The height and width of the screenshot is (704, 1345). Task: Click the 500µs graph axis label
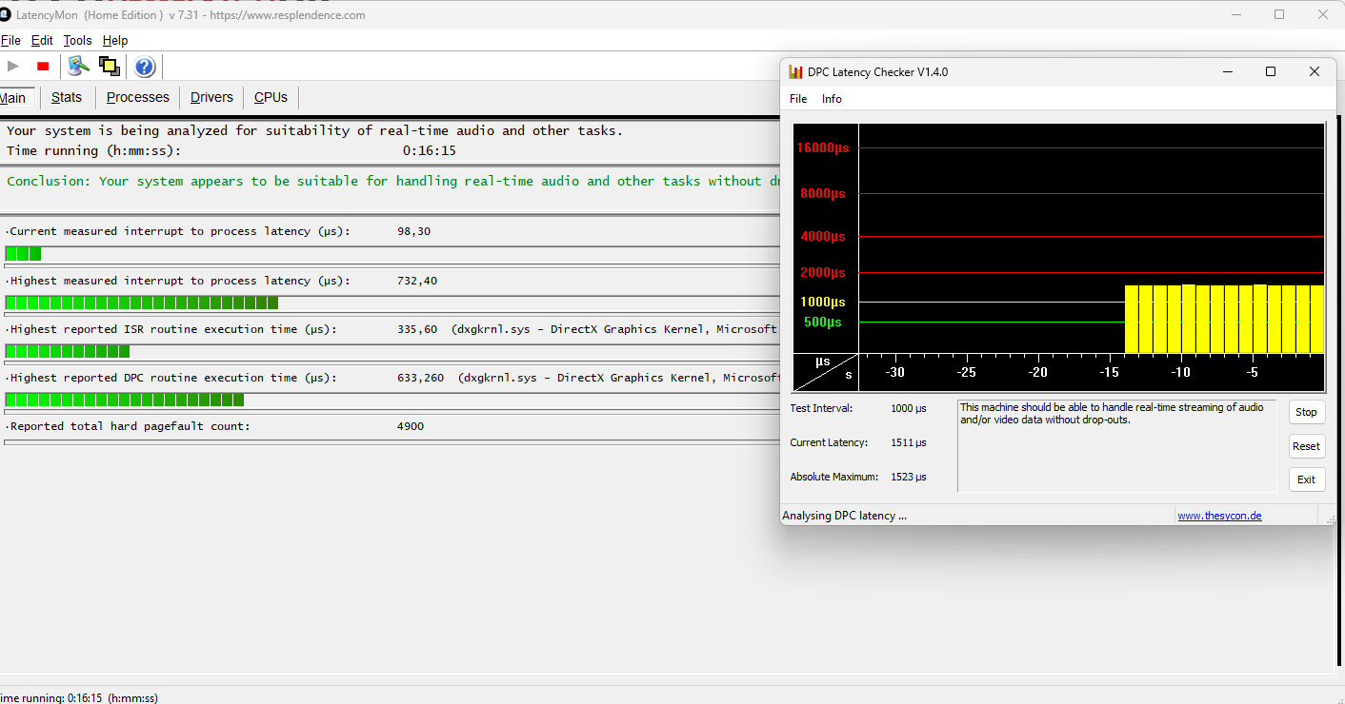823,322
